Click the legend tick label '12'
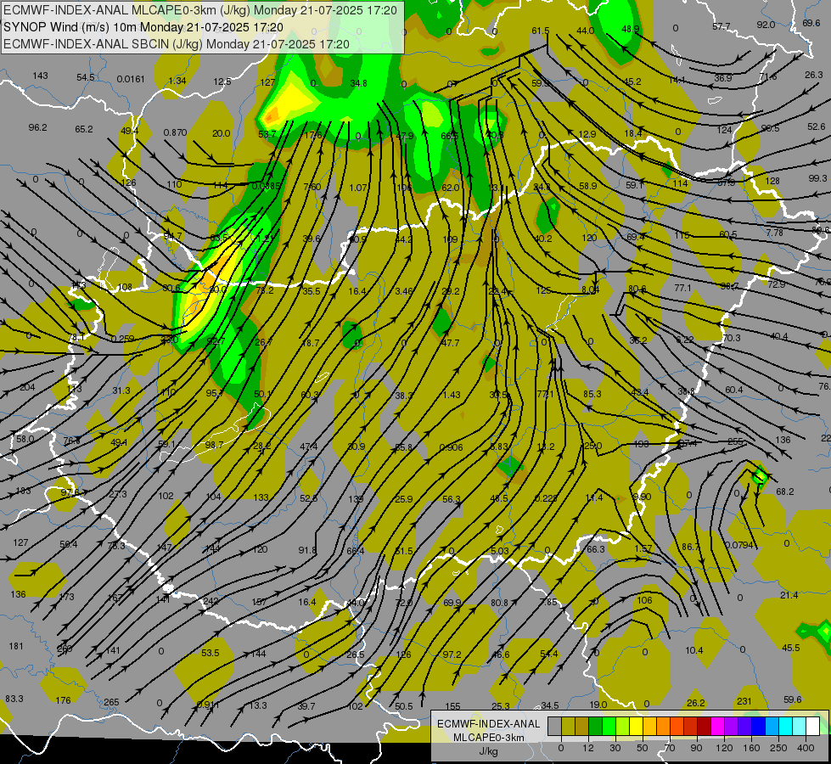 587,748
